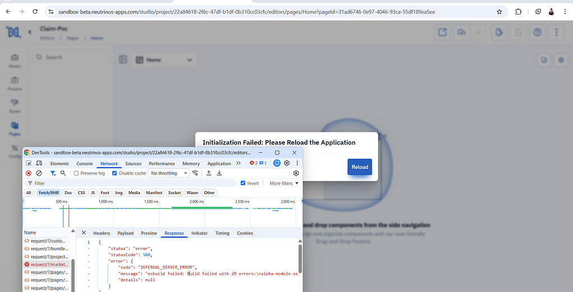The image size is (573, 292).
Task: Open the Home page dropdown
Action: pos(164,60)
